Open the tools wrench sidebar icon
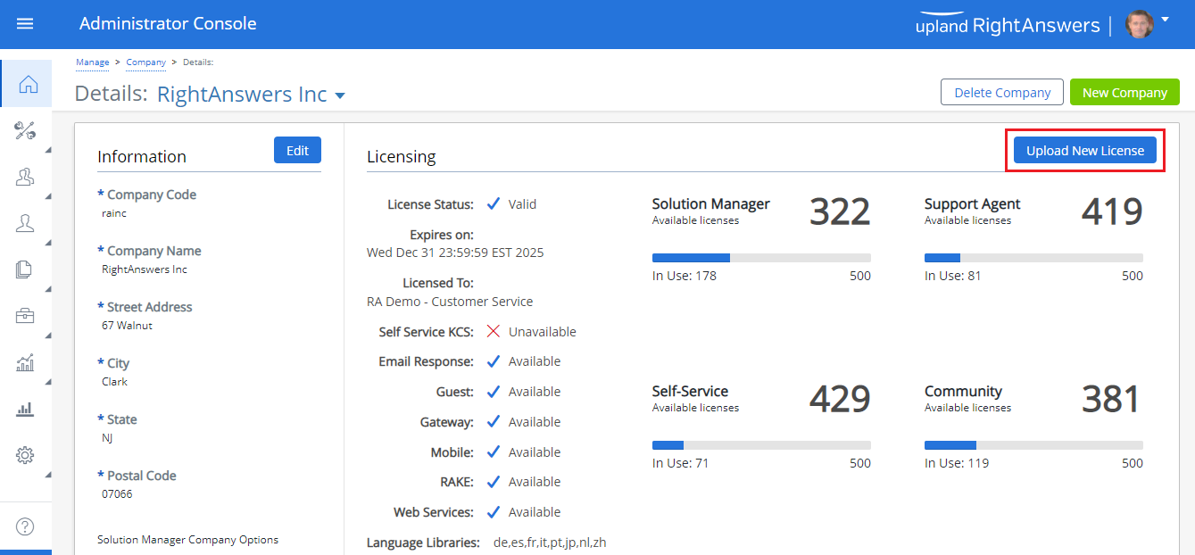The width and height of the screenshot is (1195, 555). click(x=25, y=131)
